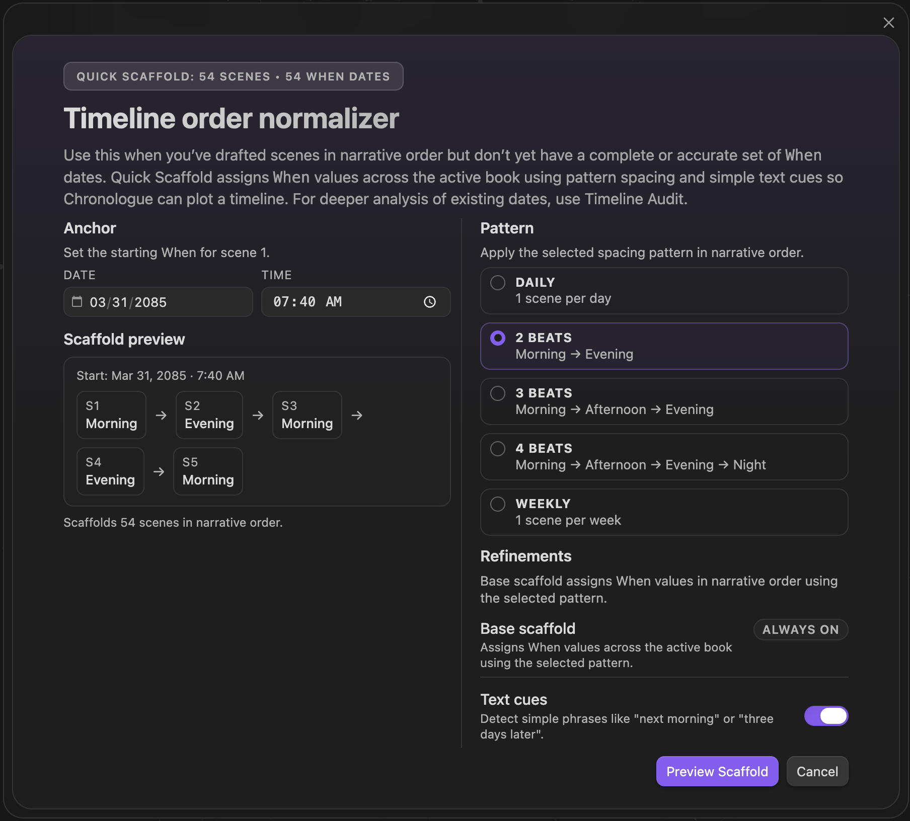The width and height of the screenshot is (910, 821).
Task: Click the 'Timeline order normalizer' heading
Action: (x=232, y=119)
